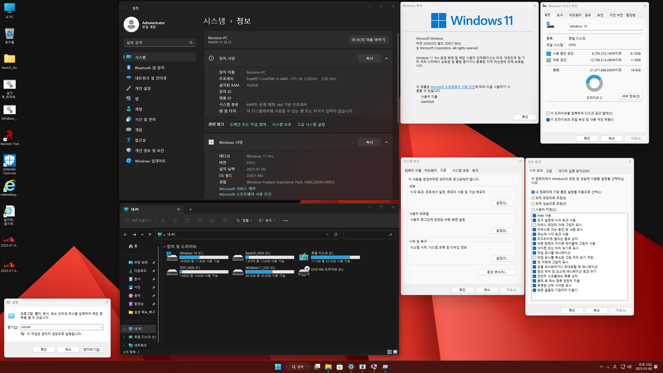Expand the Explorer address bar history dropdown

328,234
